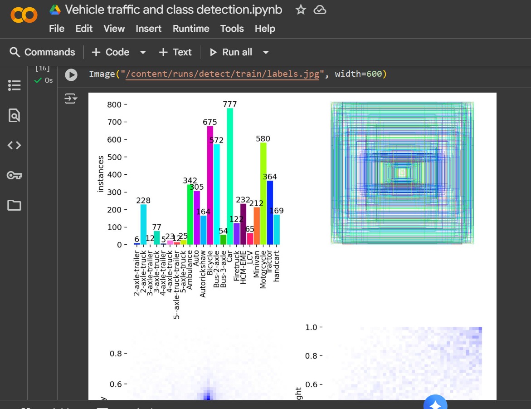This screenshot has width=531, height=409.
Task: Open the code snippets panel
Action: tap(14, 145)
